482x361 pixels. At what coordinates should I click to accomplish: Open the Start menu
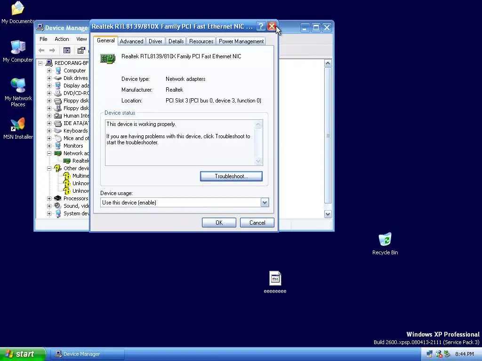pos(22,354)
